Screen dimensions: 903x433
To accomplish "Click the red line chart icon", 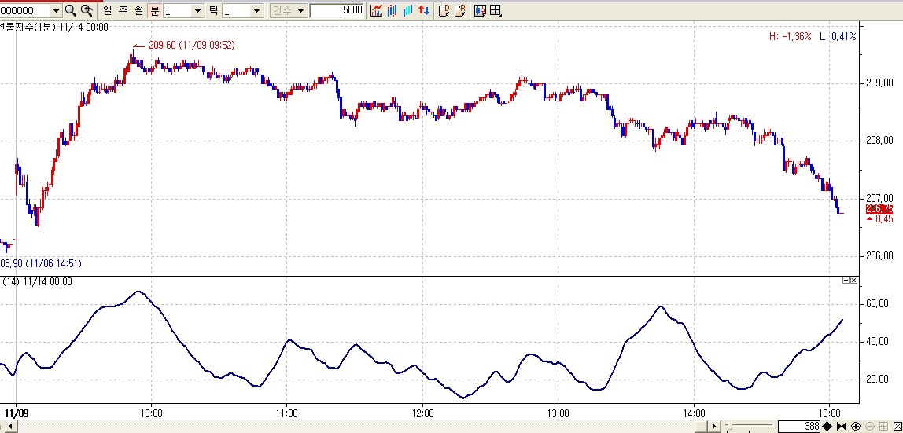I will pyautogui.click(x=377, y=10).
